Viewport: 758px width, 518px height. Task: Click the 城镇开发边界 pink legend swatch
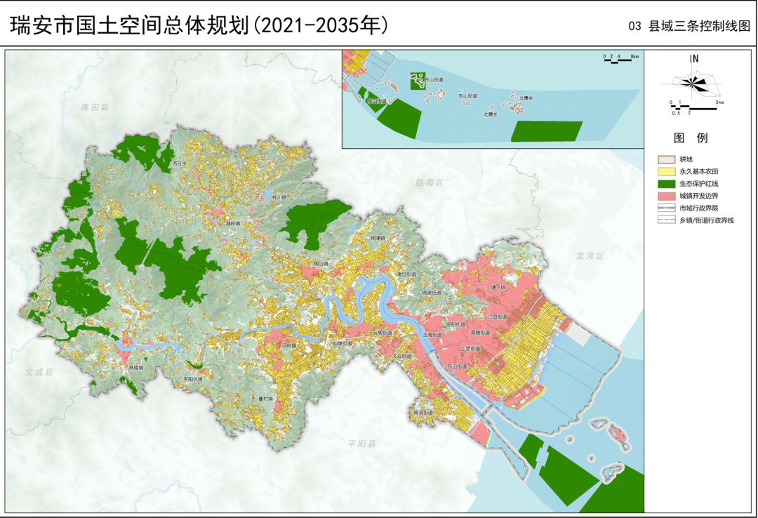coord(666,196)
